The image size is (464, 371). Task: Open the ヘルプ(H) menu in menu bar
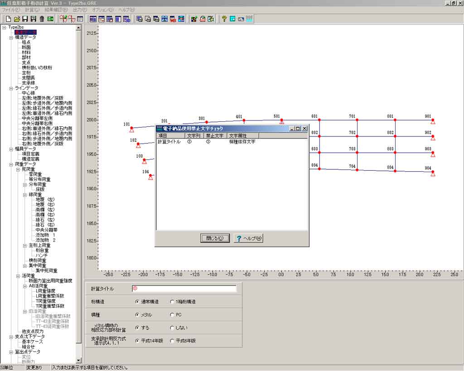127,10
